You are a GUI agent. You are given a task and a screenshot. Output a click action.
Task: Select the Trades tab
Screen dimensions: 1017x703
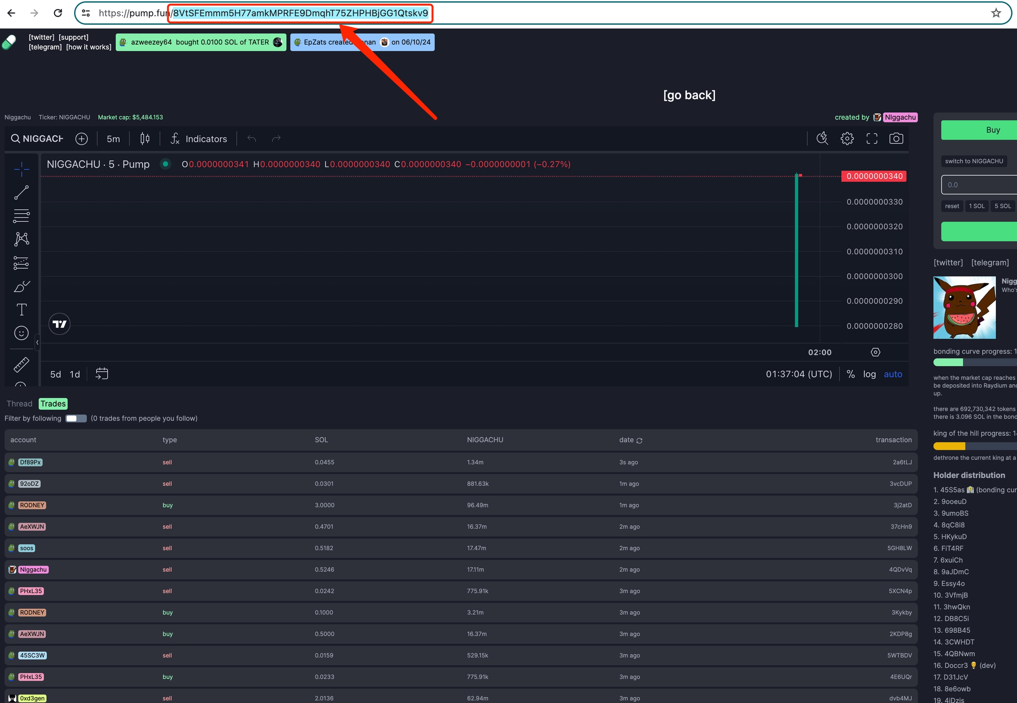[53, 404]
